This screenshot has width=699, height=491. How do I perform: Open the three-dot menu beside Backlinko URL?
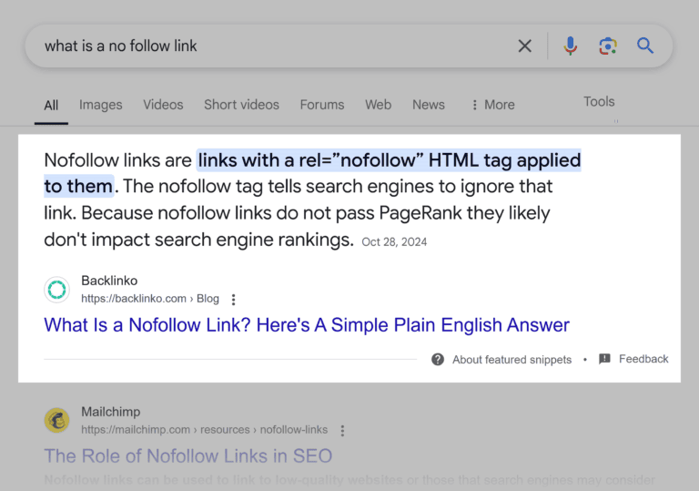[234, 300]
